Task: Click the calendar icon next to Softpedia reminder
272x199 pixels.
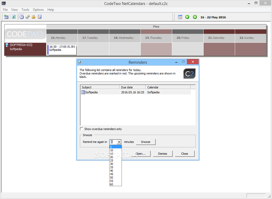Action: pos(83,92)
